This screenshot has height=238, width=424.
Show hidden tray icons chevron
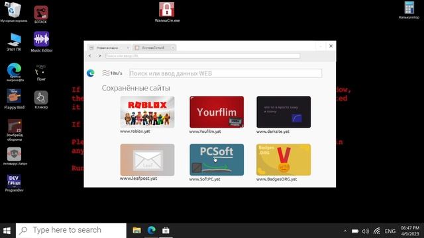pos(345,231)
